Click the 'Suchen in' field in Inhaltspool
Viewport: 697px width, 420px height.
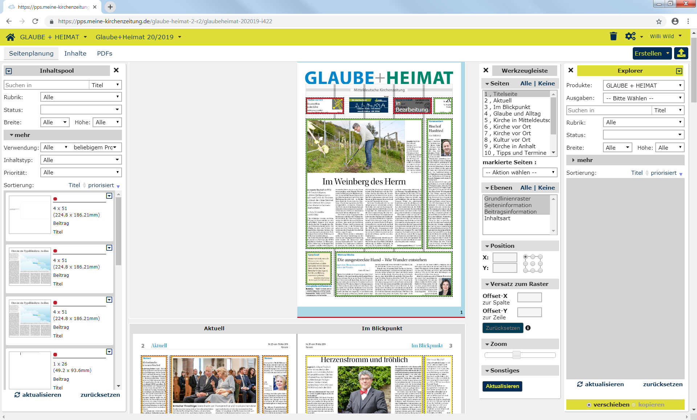click(x=46, y=85)
